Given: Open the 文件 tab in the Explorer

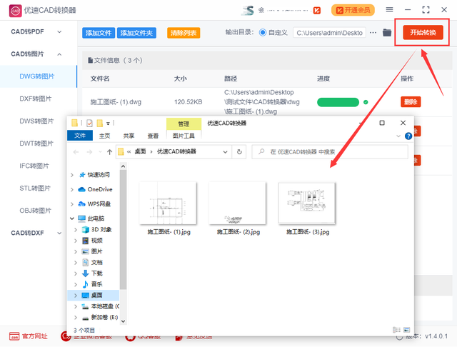Looking at the screenshot, I should click(80, 136).
